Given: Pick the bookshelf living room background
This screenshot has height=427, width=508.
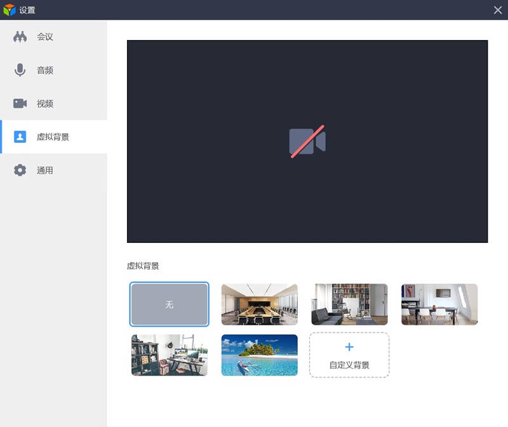Looking at the screenshot, I should click(x=349, y=305).
